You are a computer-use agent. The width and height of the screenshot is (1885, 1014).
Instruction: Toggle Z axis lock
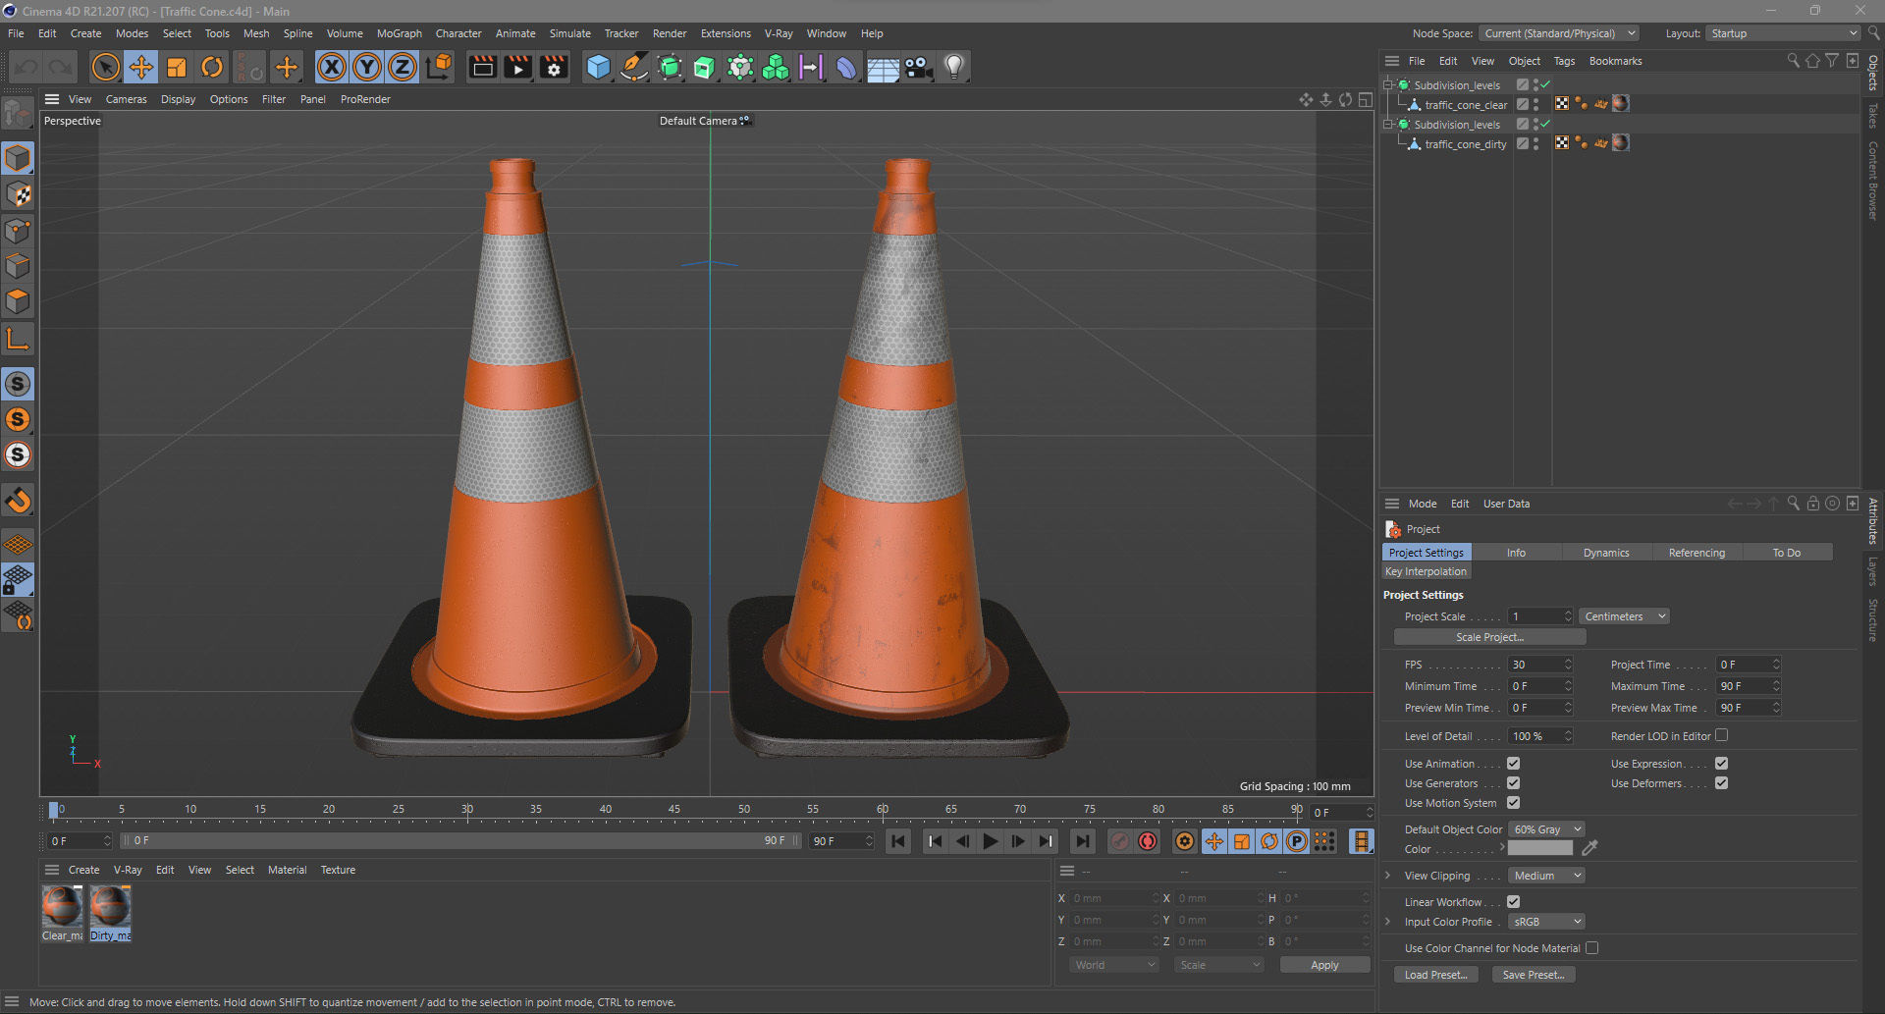pyautogui.click(x=403, y=67)
